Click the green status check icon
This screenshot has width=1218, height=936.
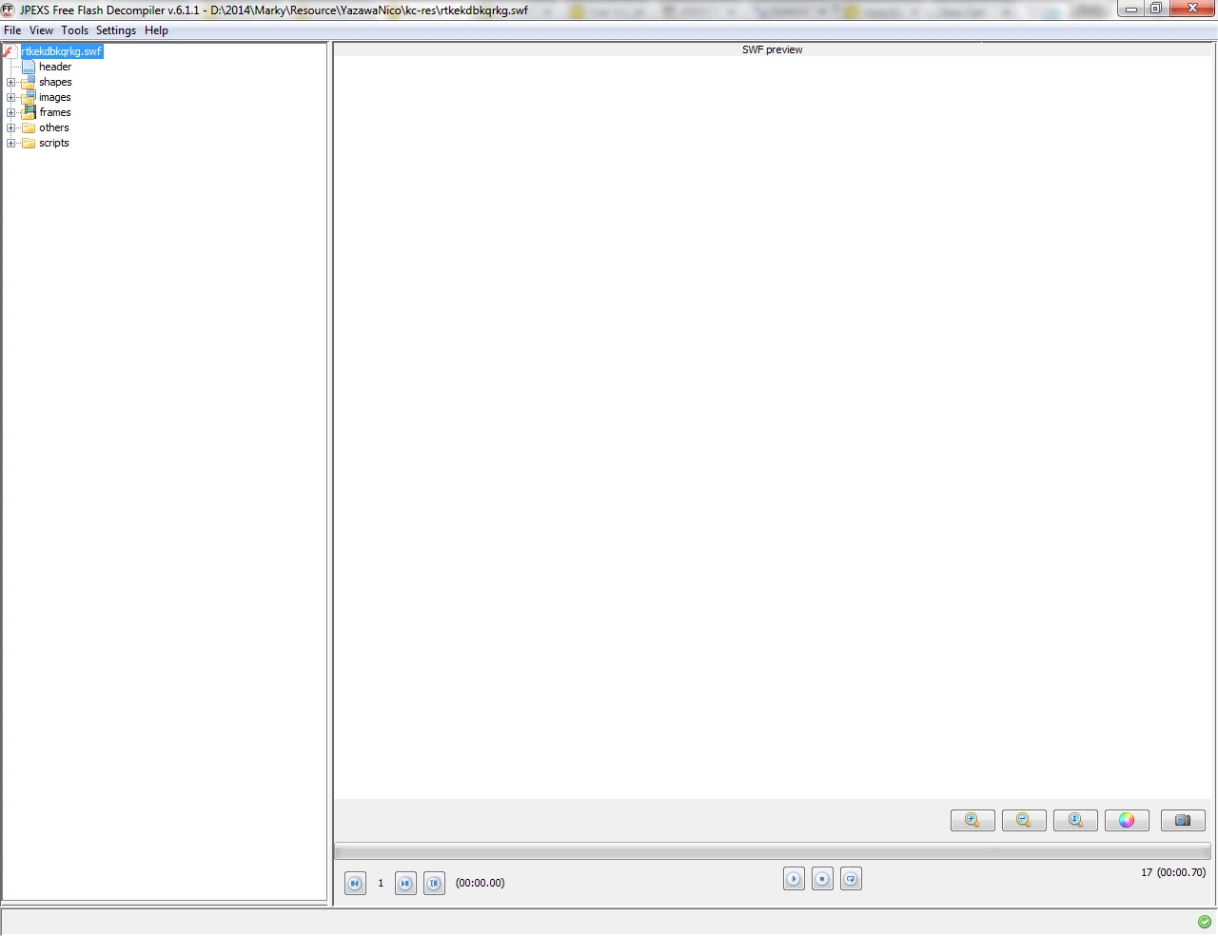(1205, 922)
